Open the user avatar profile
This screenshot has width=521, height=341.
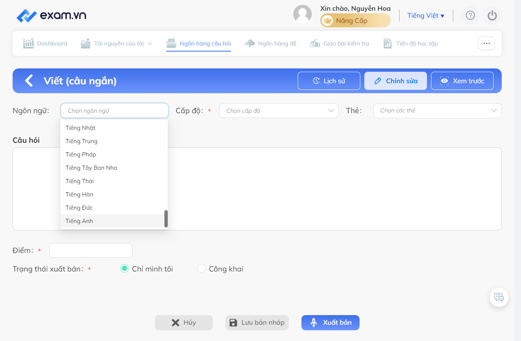(x=303, y=14)
